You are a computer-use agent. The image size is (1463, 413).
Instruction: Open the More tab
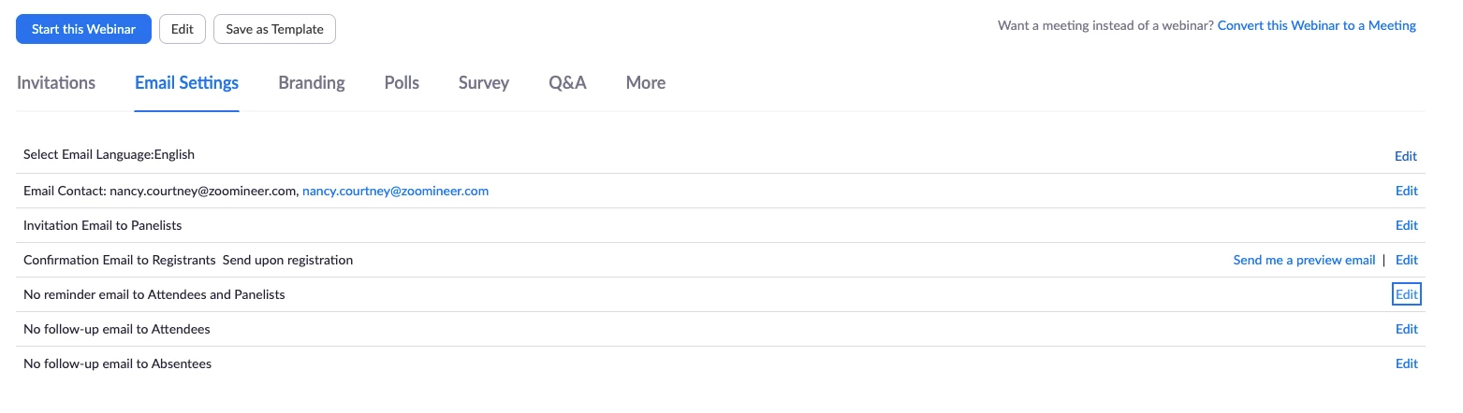pos(646,83)
